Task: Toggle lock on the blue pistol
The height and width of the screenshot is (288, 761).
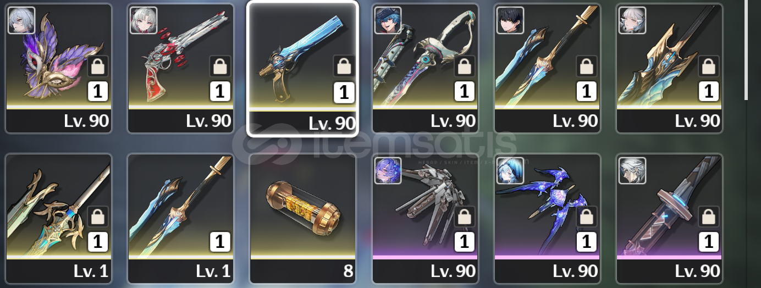Action: (344, 67)
